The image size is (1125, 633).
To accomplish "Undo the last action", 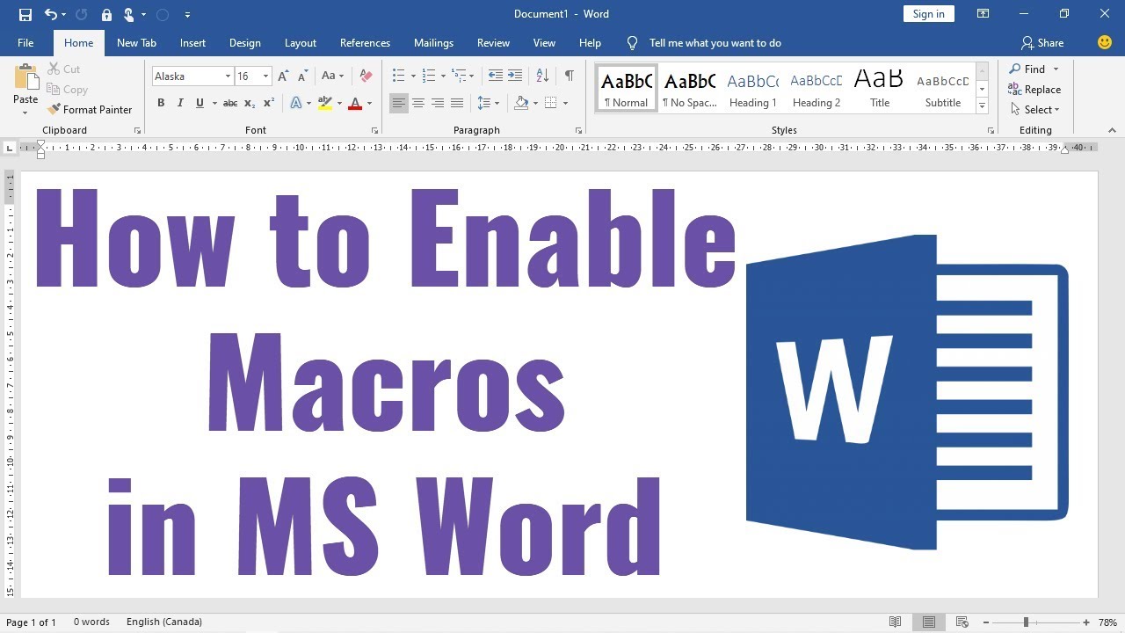I will tap(51, 14).
